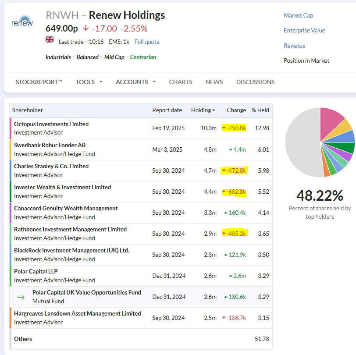Viewport: 356px width, 355px height.
Task: Select Investec Wealth & Investment Limited
Action: pyautogui.click(x=62, y=187)
